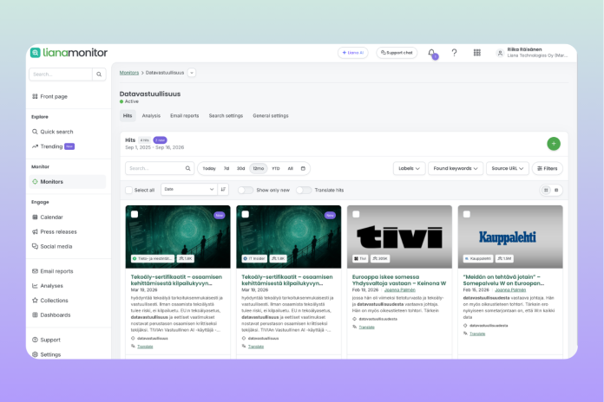Select Monitors in the sidebar
Viewport: 604px width, 402px height.
coord(68,182)
